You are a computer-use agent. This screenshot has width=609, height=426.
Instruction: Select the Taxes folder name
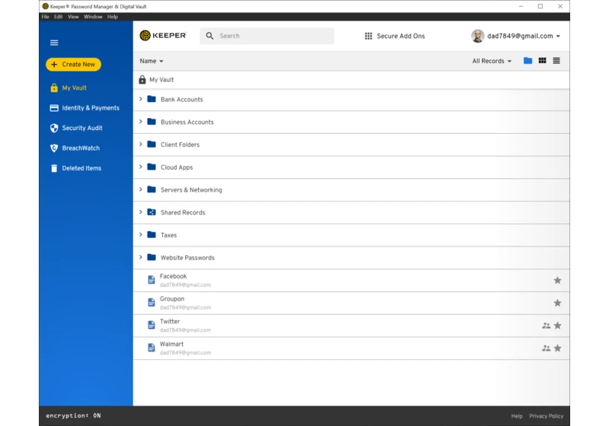click(x=168, y=235)
